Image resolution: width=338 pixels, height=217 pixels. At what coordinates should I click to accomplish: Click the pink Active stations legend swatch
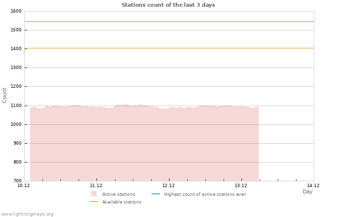click(94, 194)
